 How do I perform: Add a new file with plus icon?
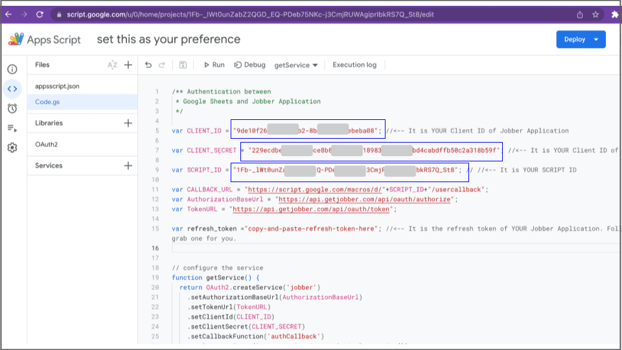click(x=128, y=65)
